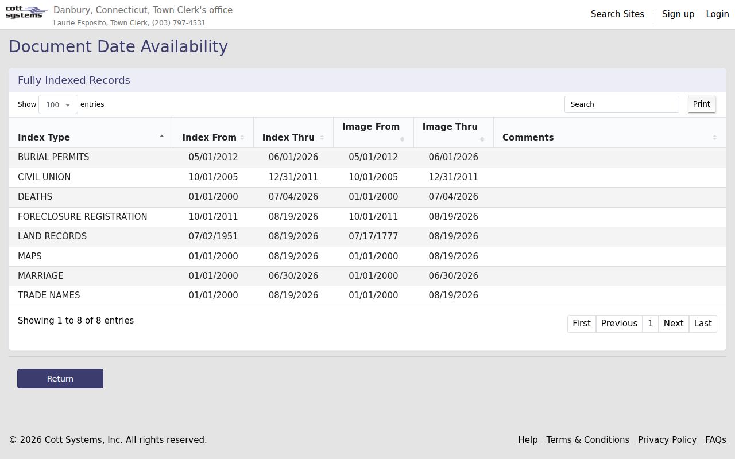Screen dimensions: 735x459
Task: Select the DEATHS row label
Action: click(x=35, y=197)
